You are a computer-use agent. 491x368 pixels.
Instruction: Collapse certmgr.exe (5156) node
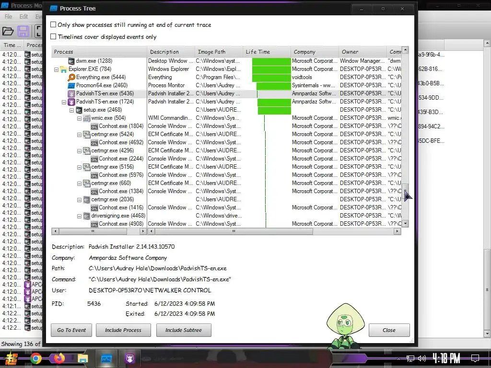(x=79, y=167)
